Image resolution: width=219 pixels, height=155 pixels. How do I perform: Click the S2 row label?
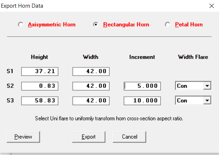click(10, 86)
